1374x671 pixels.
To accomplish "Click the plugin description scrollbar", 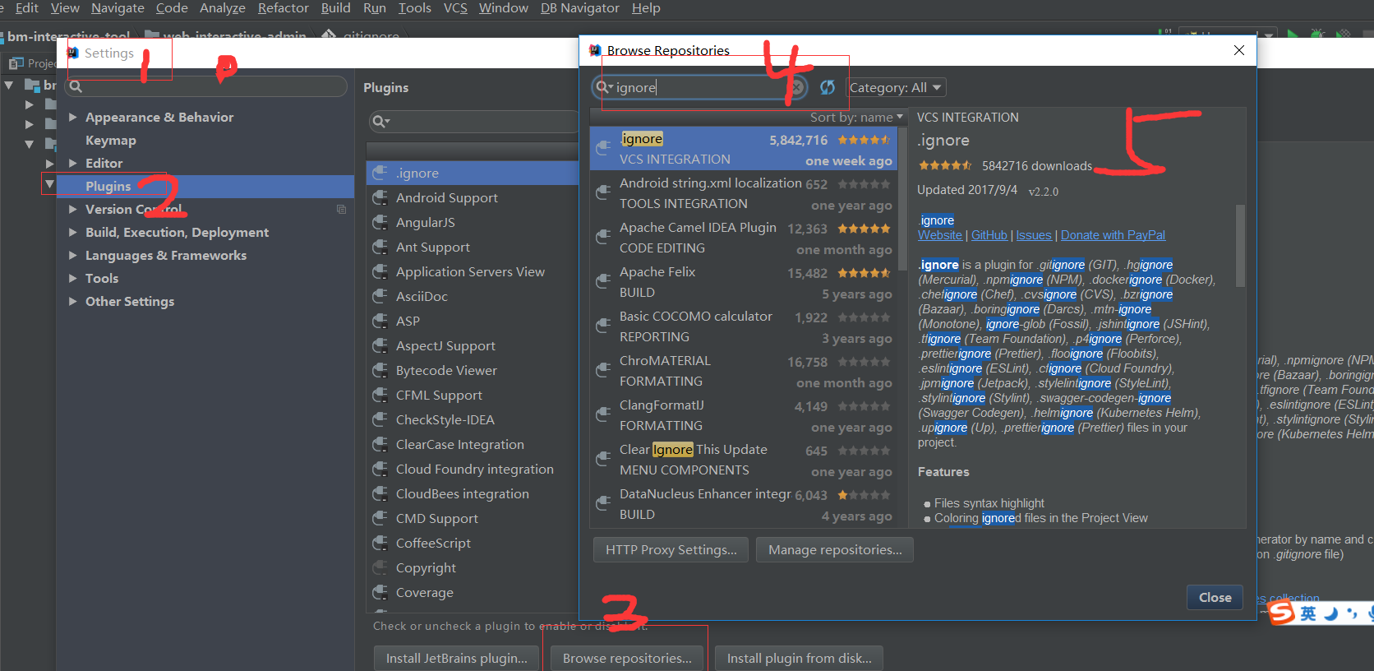I will 1240,246.
